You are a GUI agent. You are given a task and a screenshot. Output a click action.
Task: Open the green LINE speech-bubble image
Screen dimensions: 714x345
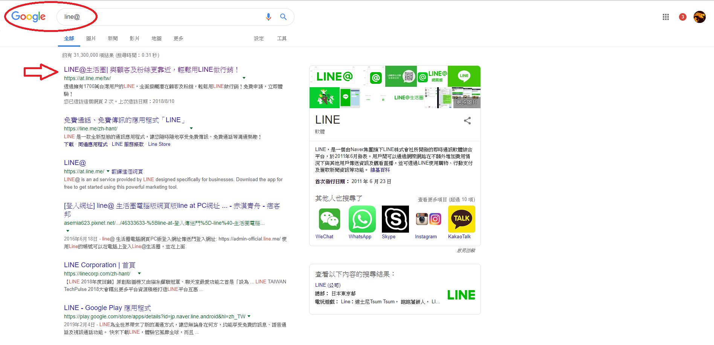point(464,76)
